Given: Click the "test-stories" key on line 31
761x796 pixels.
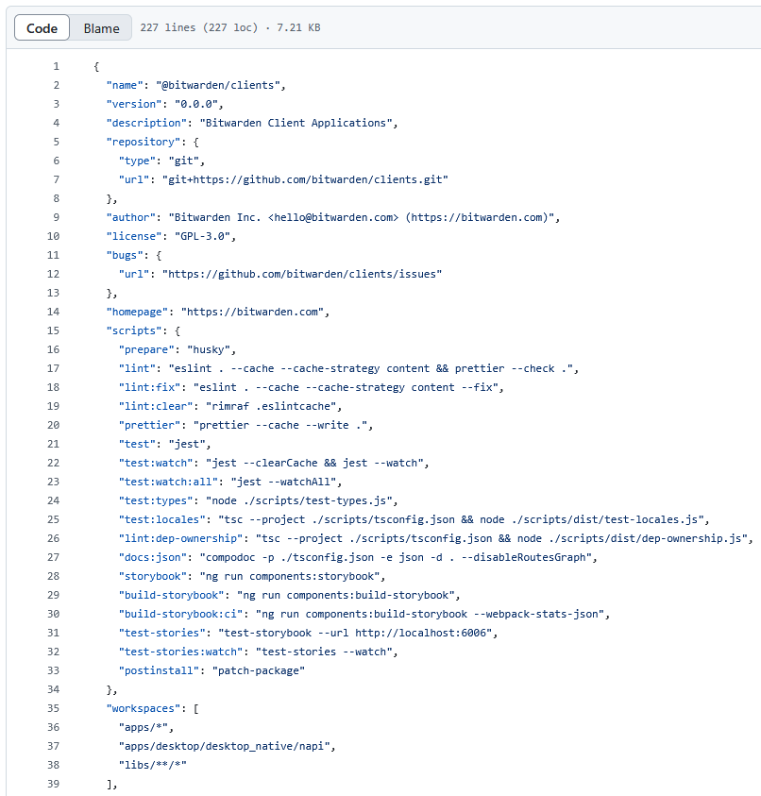Looking at the screenshot, I should click(x=162, y=633).
